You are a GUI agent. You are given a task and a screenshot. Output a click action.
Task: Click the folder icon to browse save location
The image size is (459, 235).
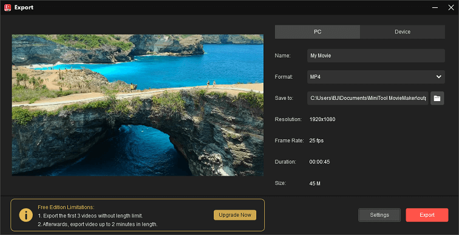tap(437, 98)
